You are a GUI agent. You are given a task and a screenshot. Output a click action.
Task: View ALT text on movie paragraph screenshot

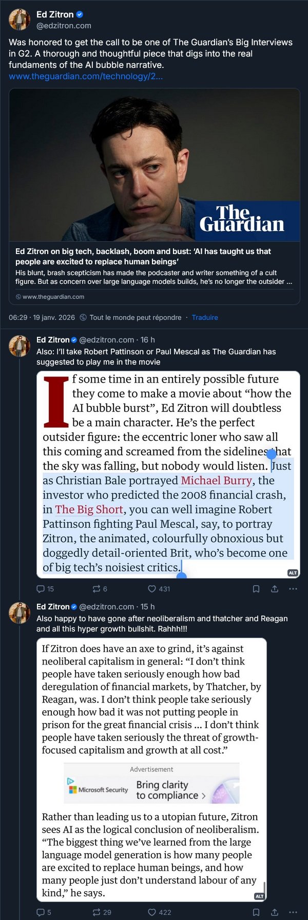293,572
